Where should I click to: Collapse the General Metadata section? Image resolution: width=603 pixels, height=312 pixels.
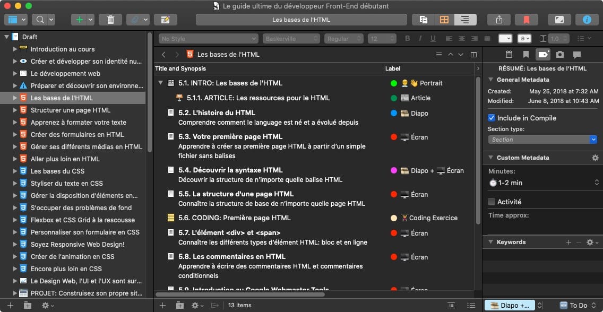[490, 80]
